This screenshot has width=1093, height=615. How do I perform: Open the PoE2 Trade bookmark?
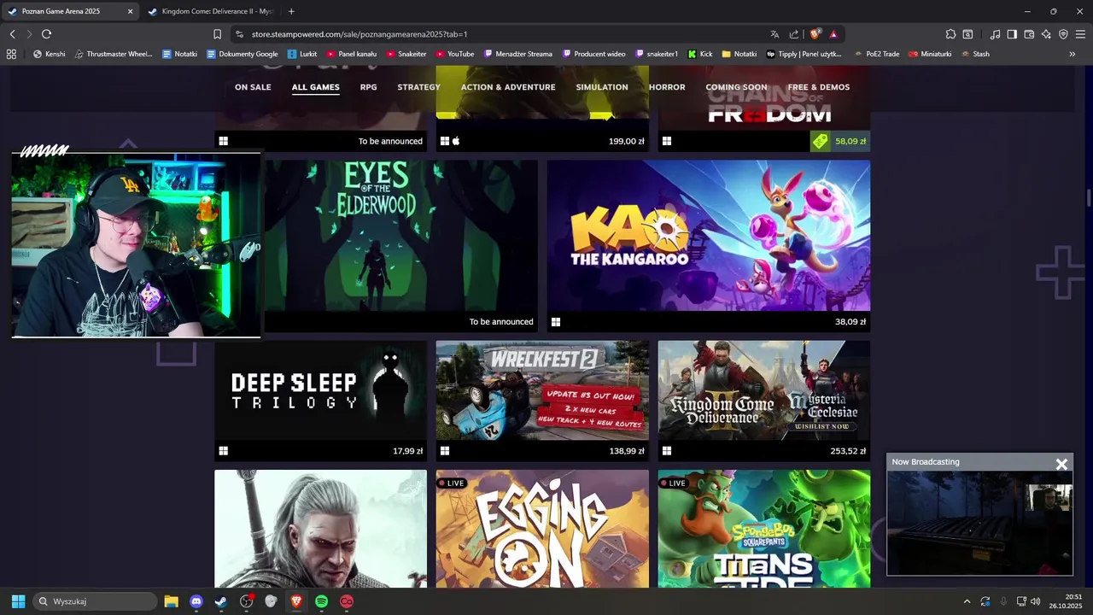coord(876,54)
